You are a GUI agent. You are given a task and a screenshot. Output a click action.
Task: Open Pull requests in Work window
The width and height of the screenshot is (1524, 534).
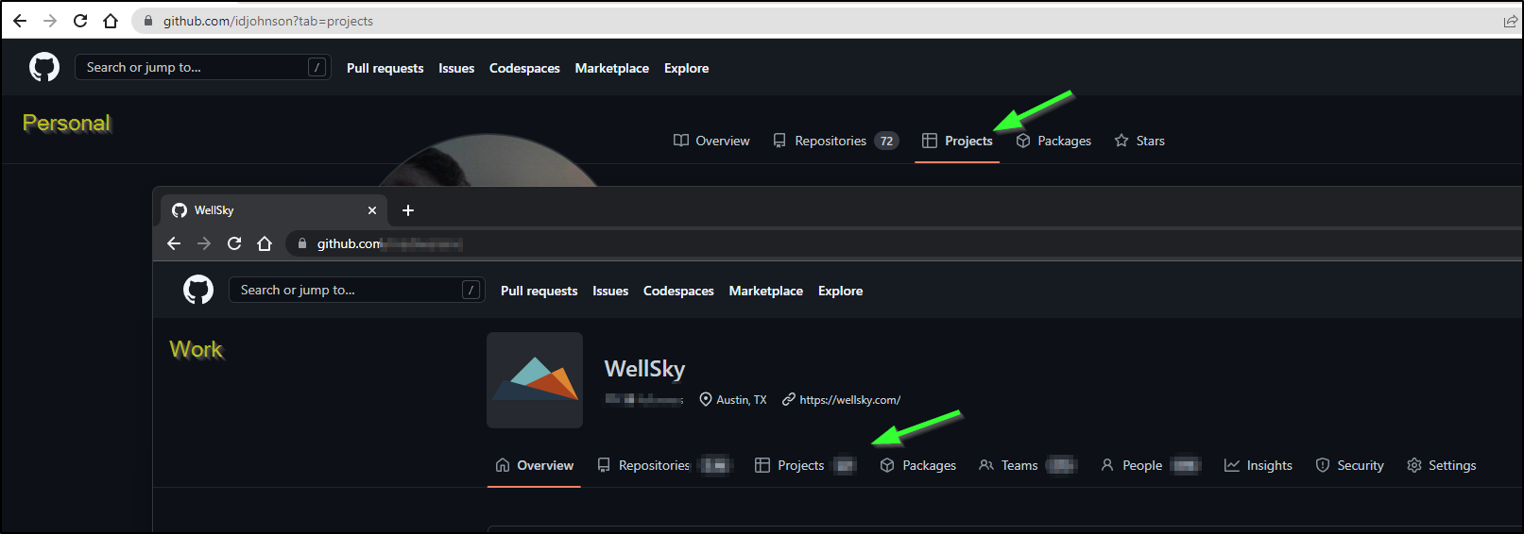point(539,291)
